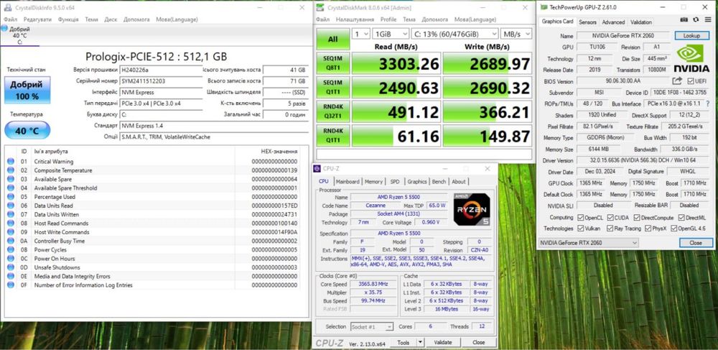Open the Socket #1 selection dropdown
Viewport: 718px width, 350px height.
pos(372,326)
